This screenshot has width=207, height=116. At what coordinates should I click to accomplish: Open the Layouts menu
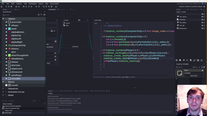tap(41, 4)
